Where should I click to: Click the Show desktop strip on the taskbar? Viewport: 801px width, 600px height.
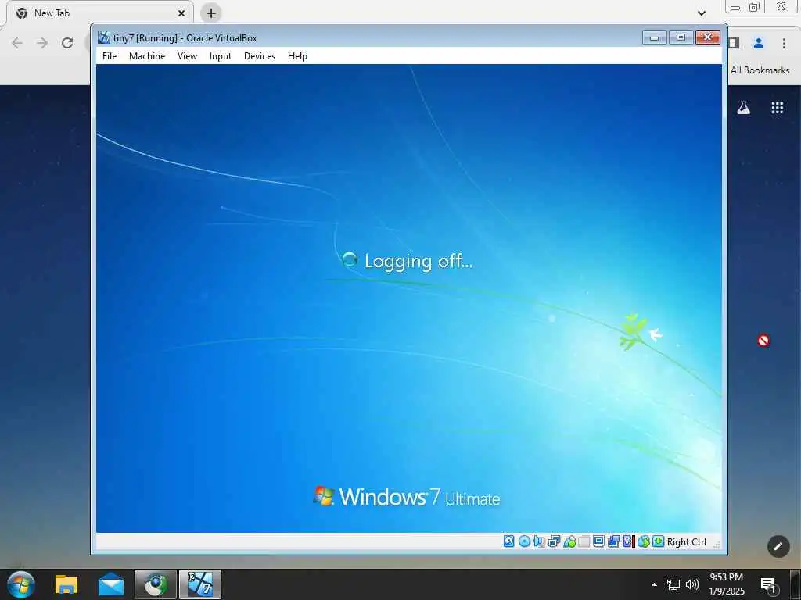(x=796, y=584)
